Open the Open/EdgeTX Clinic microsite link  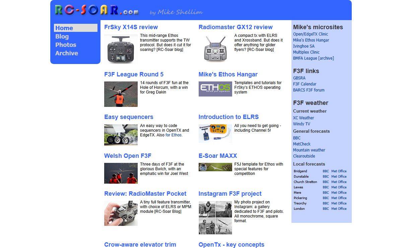tap(311, 34)
